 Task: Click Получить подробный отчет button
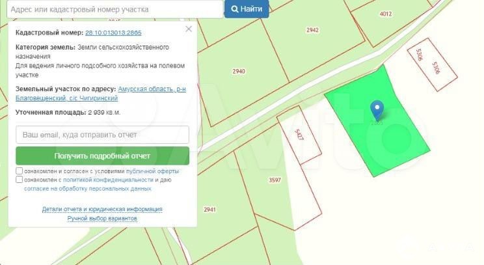103,156
